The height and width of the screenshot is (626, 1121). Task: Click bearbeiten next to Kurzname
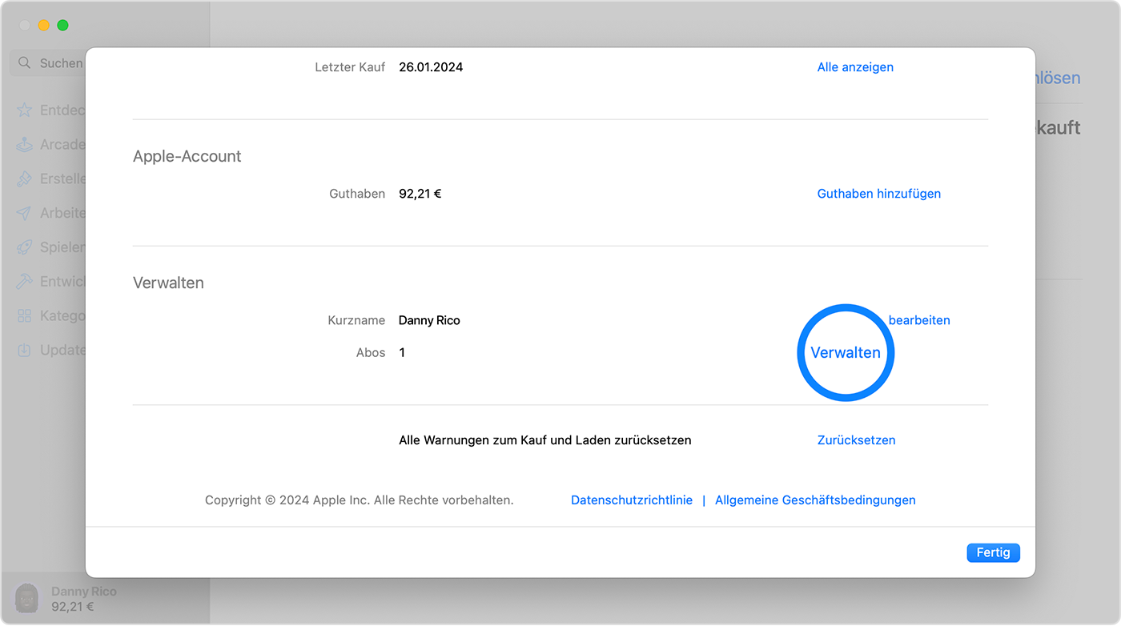(919, 320)
